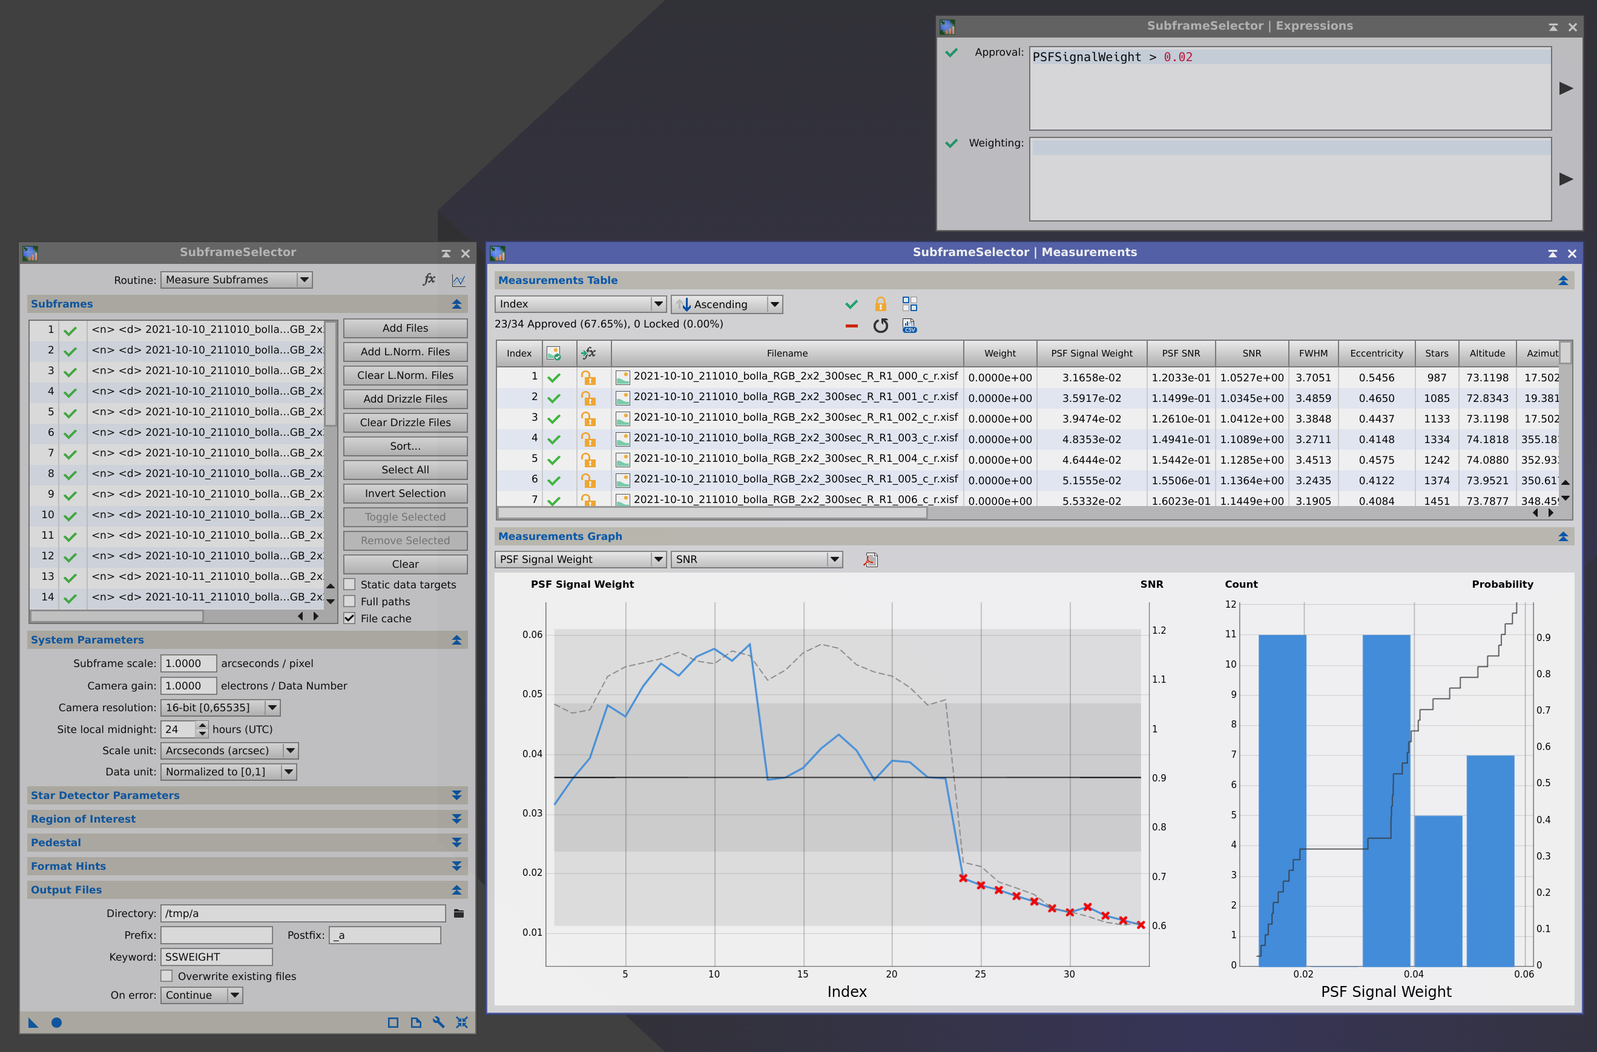Disable File cache checkbox
Screen dimensions: 1597x1052
[349, 618]
